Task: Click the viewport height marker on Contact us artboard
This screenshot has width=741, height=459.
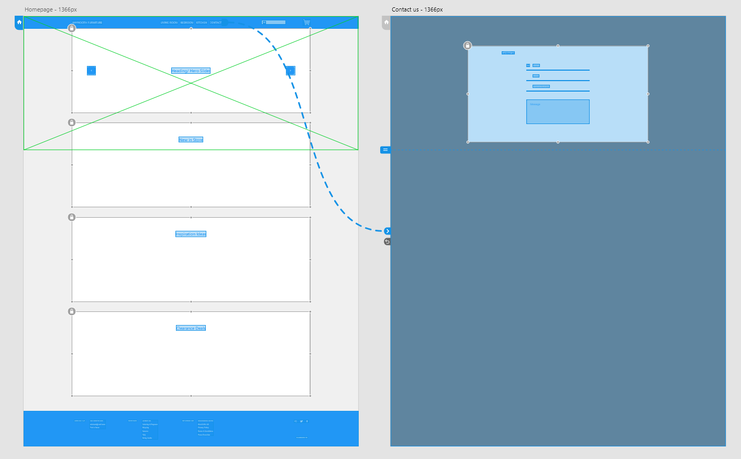Action: [x=385, y=150]
